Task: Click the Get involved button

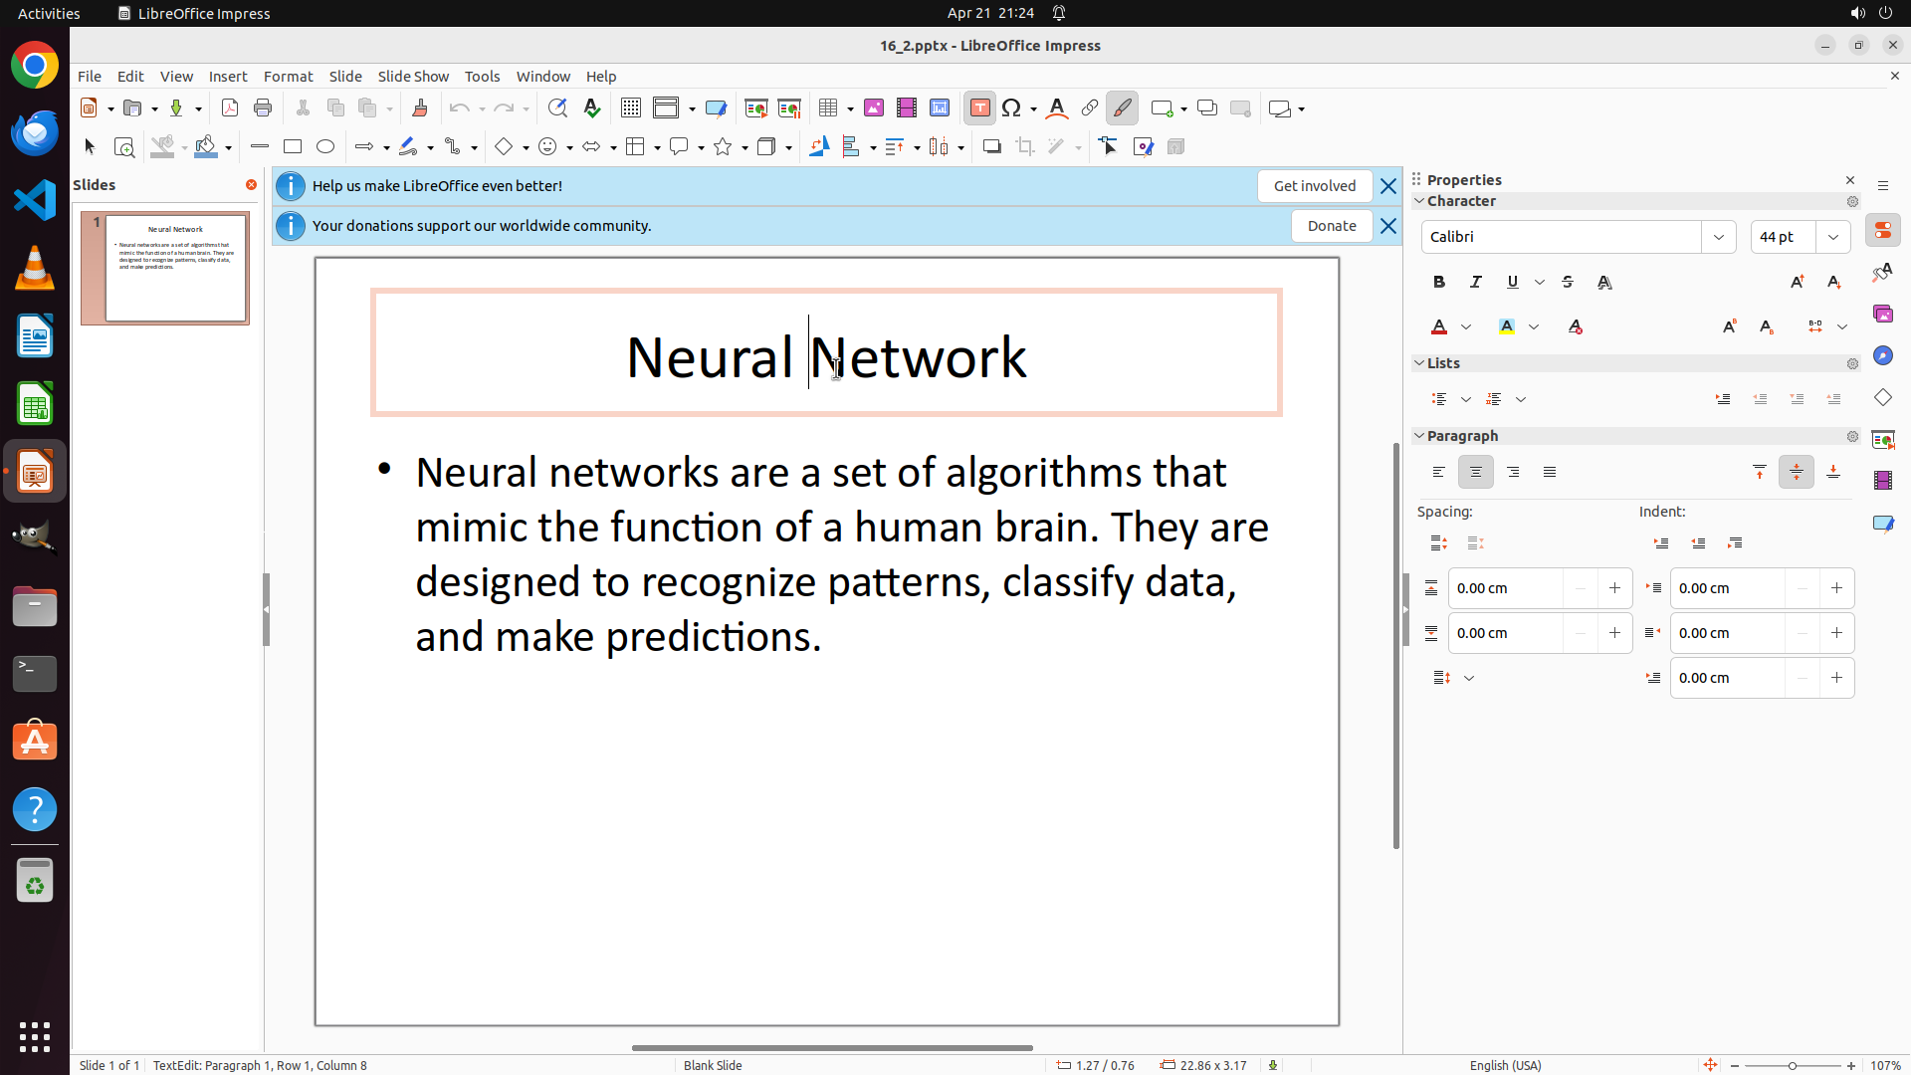Action: coord(1314,186)
